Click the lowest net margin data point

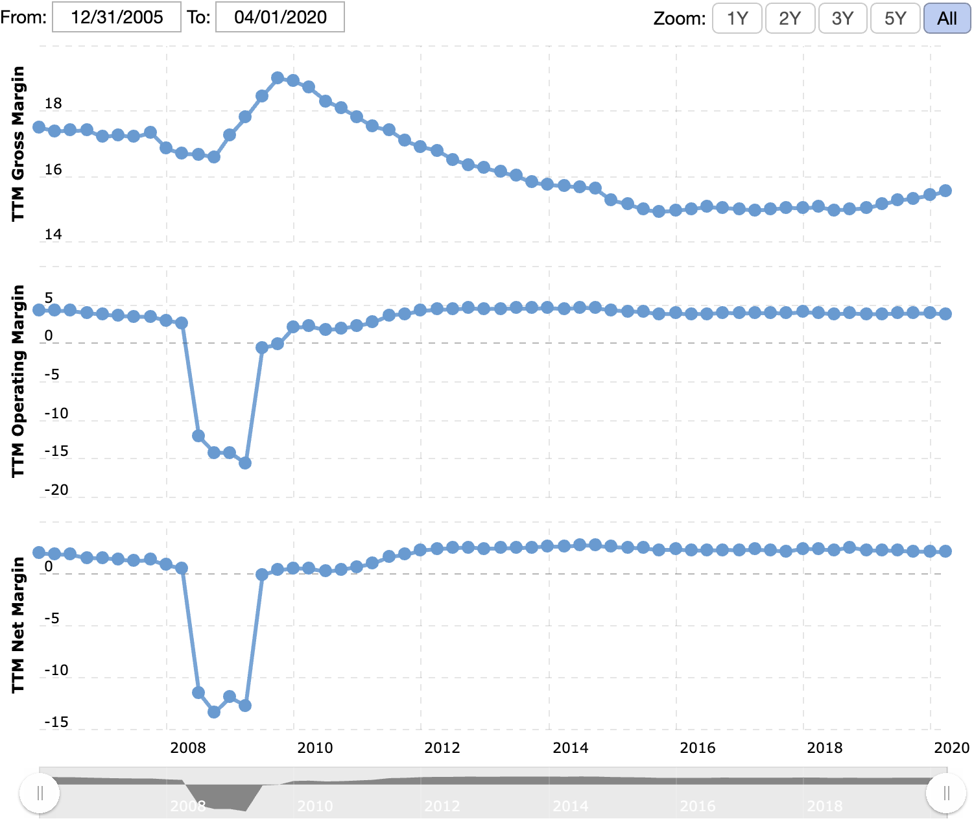[x=214, y=712]
